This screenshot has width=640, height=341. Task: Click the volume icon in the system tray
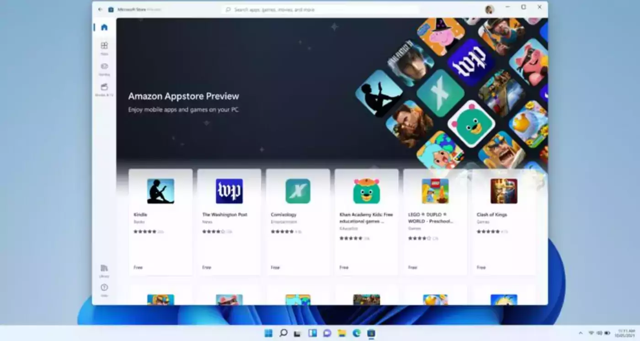tap(599, 333)
